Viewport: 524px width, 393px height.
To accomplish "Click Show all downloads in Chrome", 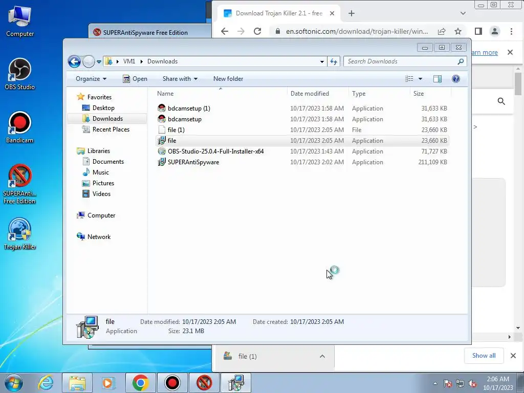I will coord(484,356).
